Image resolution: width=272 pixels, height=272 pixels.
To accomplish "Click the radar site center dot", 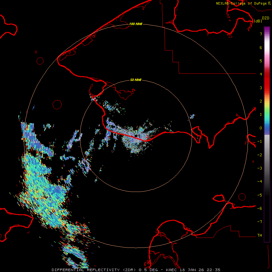I will tap(136, 136).
